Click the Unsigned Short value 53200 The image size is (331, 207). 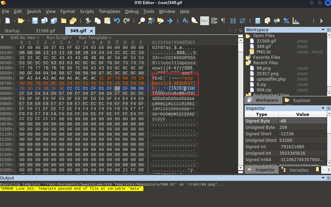coord(285,140)
